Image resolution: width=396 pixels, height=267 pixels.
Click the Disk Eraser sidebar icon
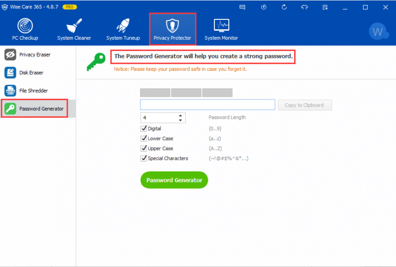coord(10,72)
